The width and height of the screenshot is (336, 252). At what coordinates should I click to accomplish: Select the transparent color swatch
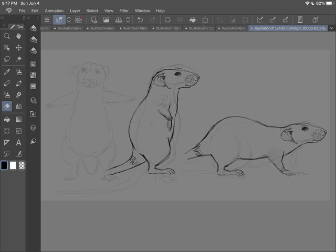22,165
